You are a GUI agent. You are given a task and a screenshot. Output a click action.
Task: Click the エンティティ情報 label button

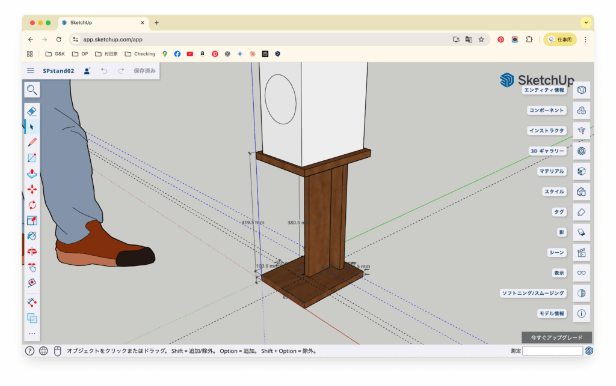point(544,90)
